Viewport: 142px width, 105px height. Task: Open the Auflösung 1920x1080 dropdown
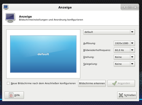[x=124, y=43]
